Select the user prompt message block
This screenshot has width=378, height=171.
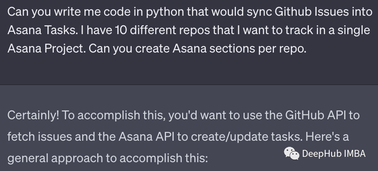[x=189, y=42]
